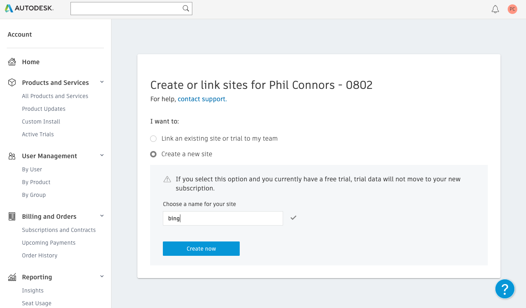Click the search magnifier icon
Image resolution: width=526 pixels, height=308 pixels.
186,8
